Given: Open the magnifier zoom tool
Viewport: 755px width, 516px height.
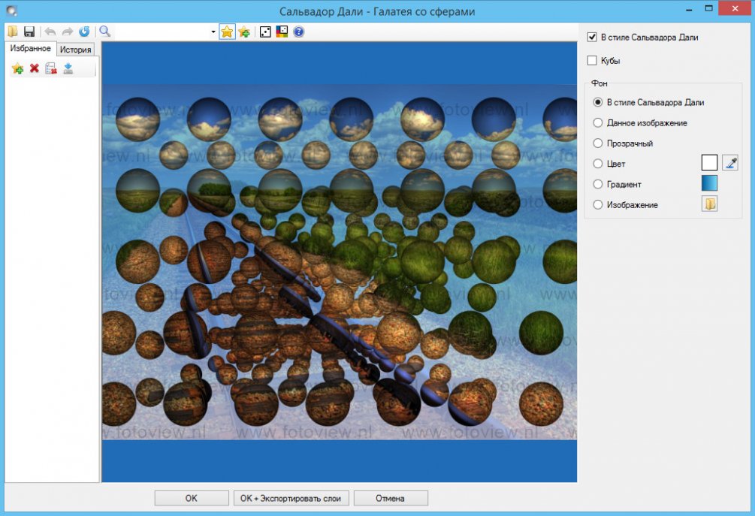Looking at the screenshot, I should pos(105,32).
